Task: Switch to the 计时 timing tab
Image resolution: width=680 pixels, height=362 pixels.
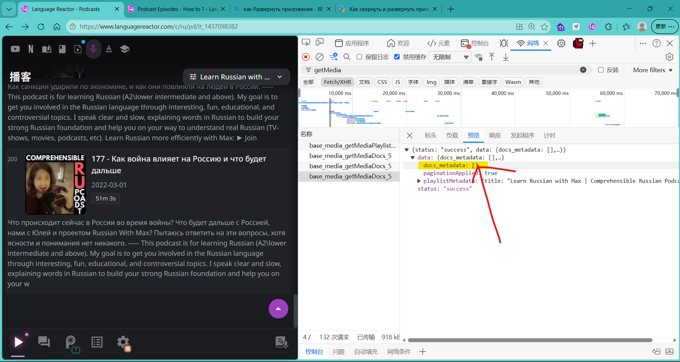Action: pos(550,135)
